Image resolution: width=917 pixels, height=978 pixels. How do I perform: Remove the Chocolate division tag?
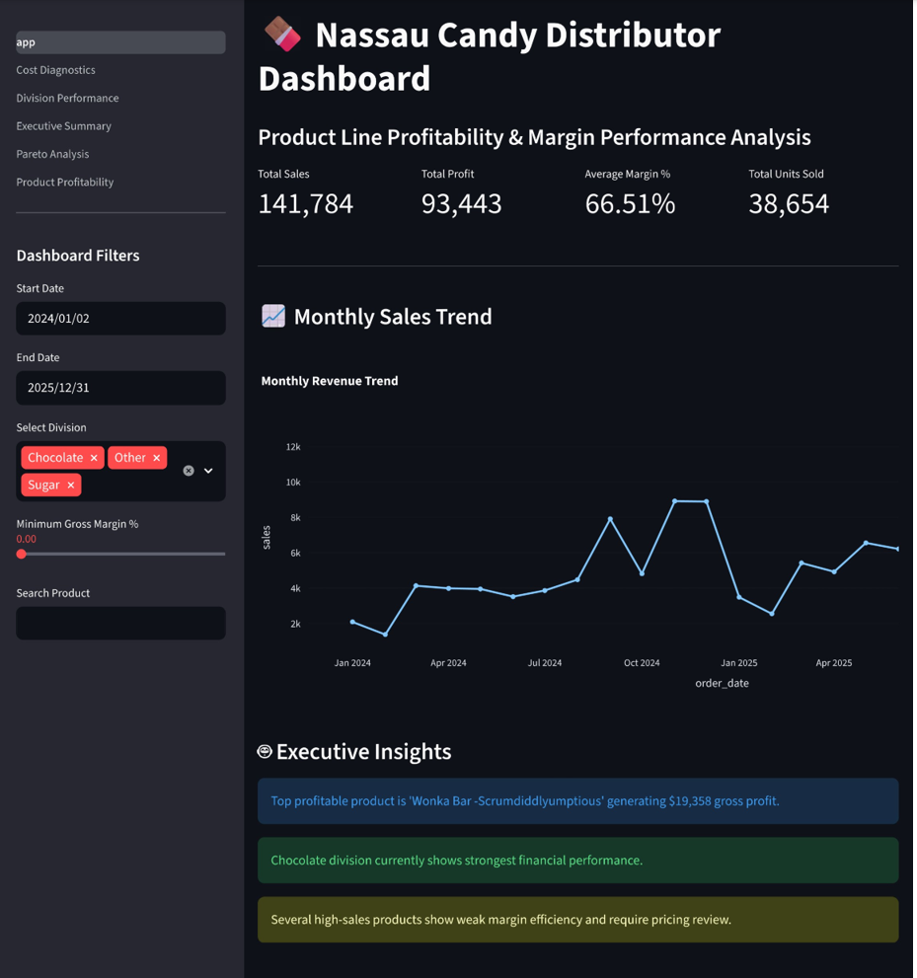tap(94, 458)
